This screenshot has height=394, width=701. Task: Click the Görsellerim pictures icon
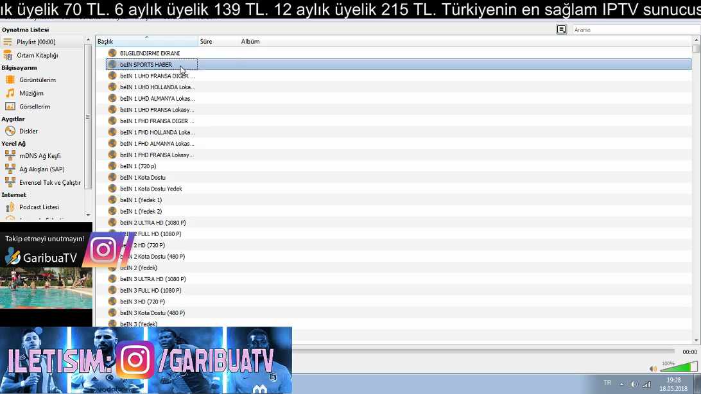[x=10, y=107]
